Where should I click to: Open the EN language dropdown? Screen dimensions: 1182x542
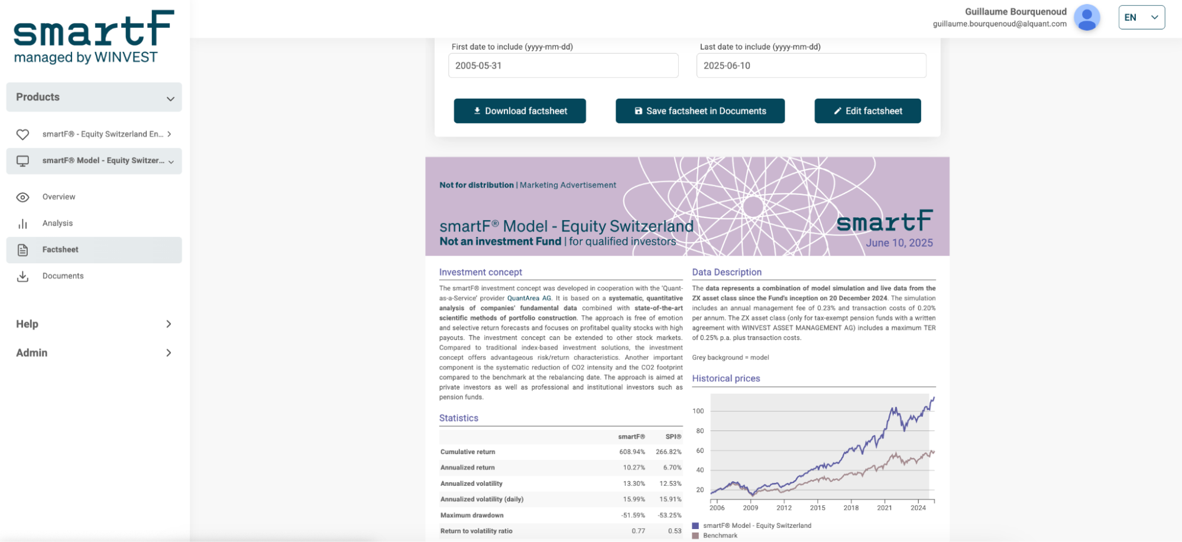pyautogui.click(x=1141, y=18)
